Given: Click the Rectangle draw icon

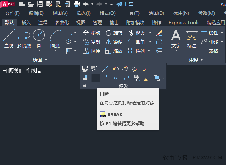Looking at the screenshot, I should pyautogui.click(x=69, y=33).
